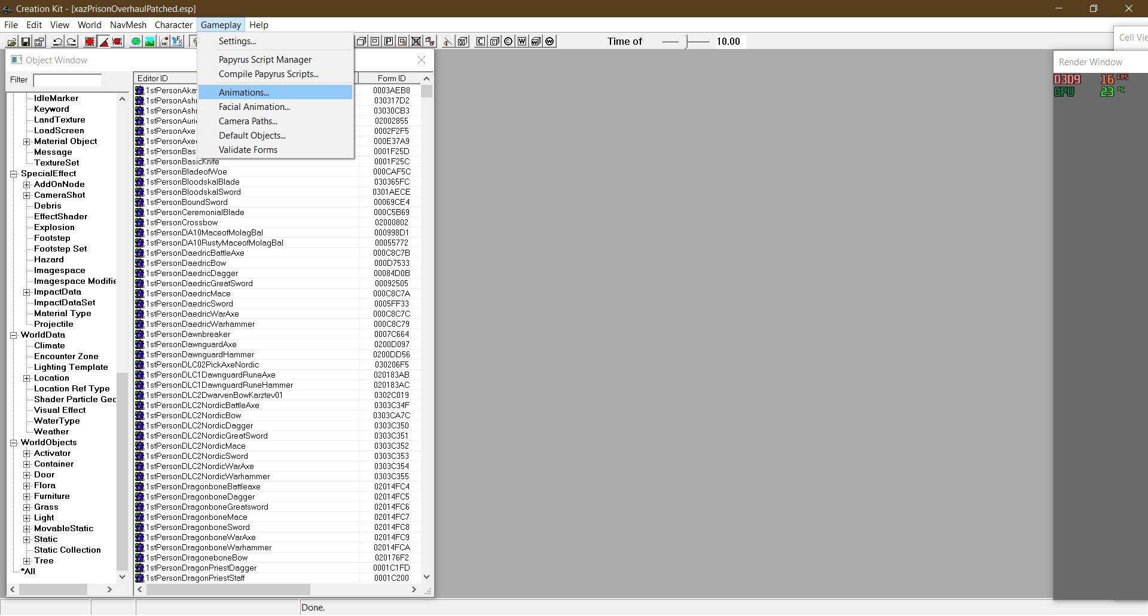Adjust the Time of day slider
The width and height of the screenshot is (1148, 616).
[x=688, y=41]
